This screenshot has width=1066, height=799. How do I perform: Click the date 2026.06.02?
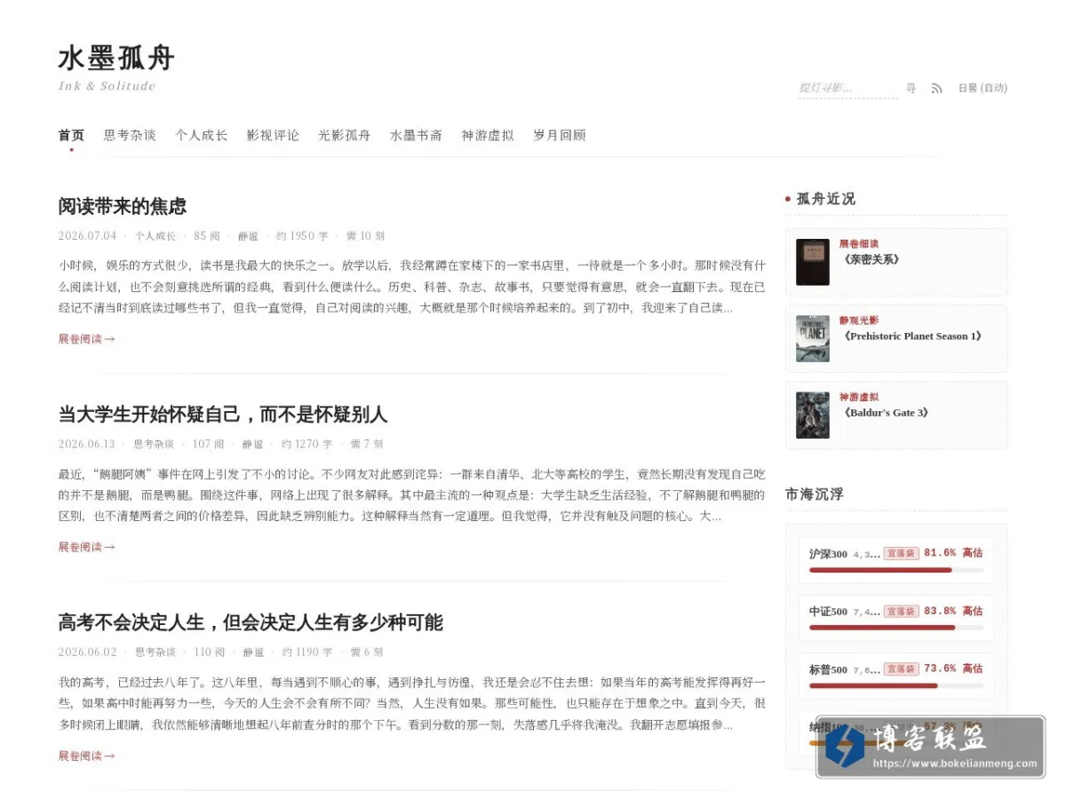click(x=87, y=652)
